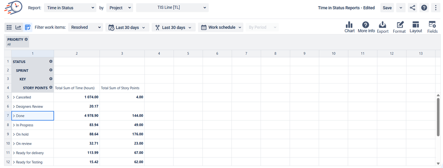Click the PRIORITY All filter chip
This screenshot has height=168, width=443.
click(17, 42)
